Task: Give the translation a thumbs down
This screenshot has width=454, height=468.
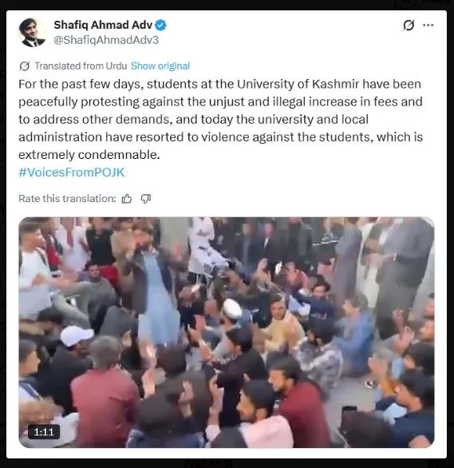Action: coord(146,199)
